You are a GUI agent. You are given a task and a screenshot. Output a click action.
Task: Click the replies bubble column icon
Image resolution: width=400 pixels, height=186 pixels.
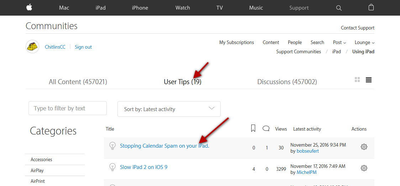point(266,128)
